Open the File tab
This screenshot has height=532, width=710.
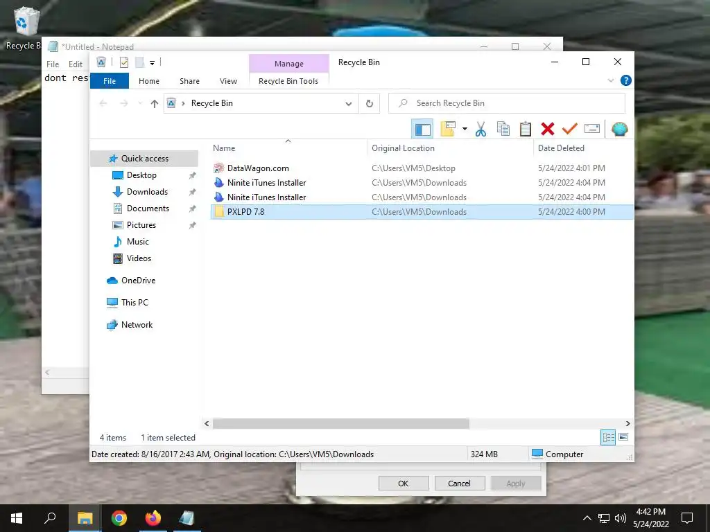click(110, 81)
